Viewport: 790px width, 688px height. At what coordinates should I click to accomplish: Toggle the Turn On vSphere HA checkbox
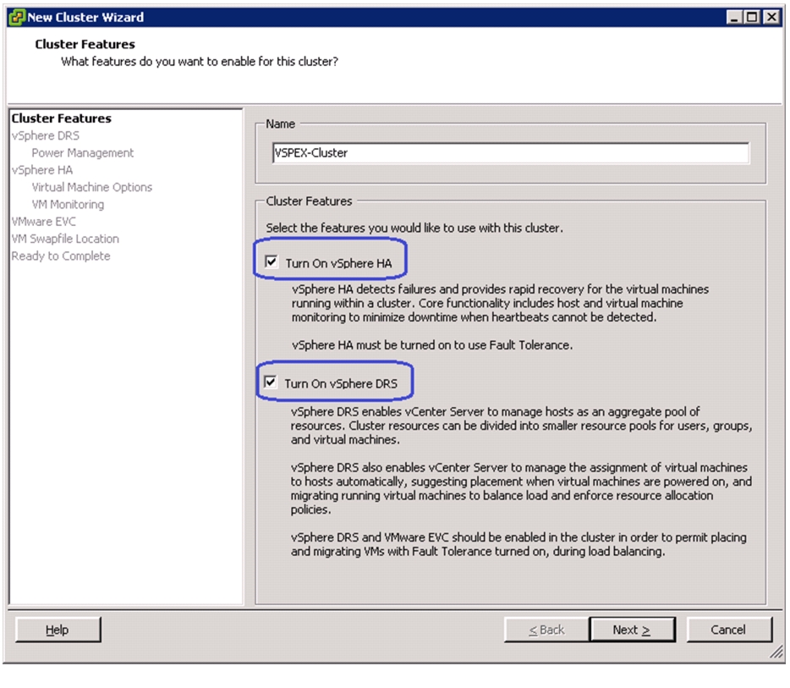pos(271,261)
